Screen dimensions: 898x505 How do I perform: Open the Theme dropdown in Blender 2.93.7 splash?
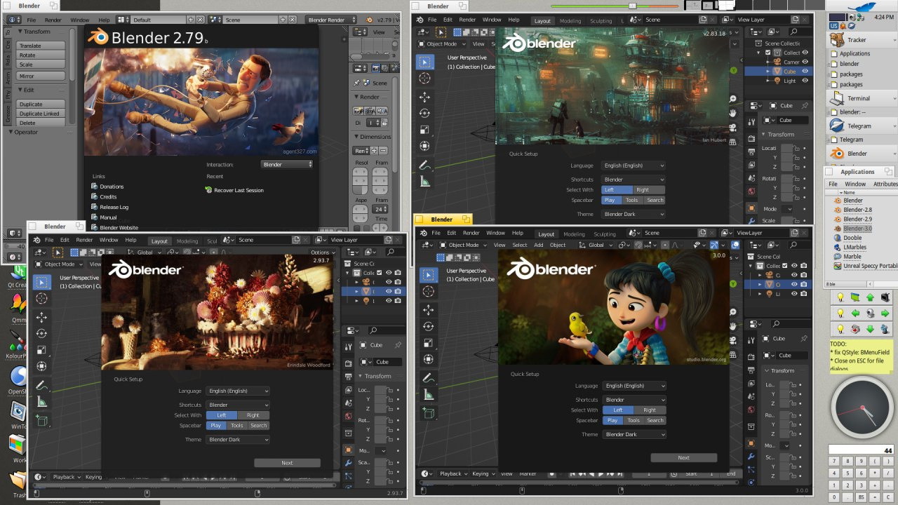tap(238, 440)
